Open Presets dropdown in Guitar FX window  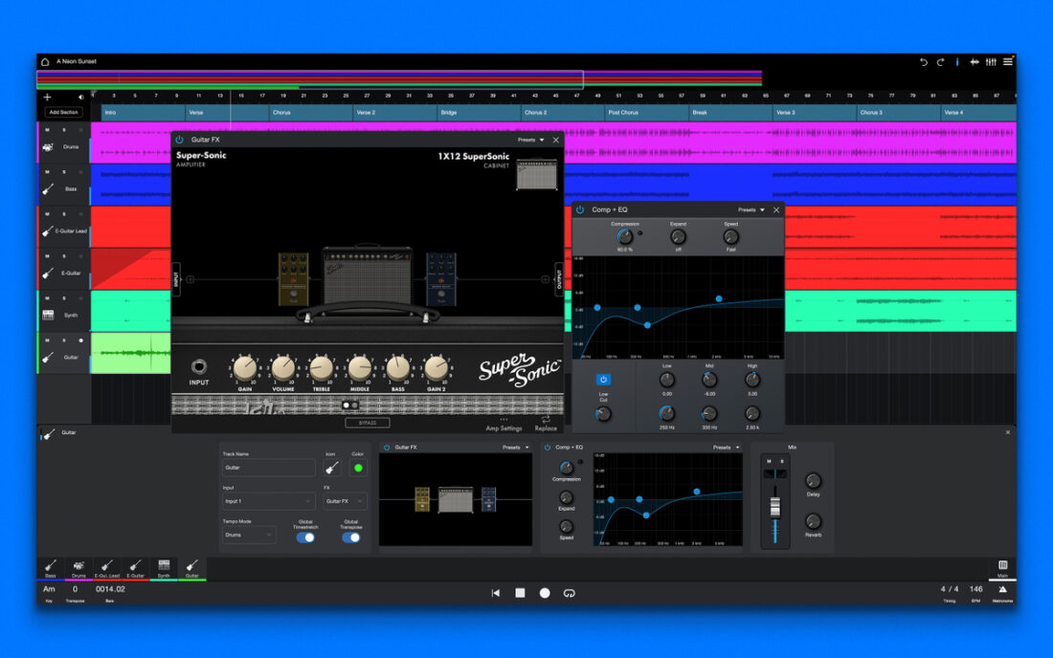coord(530,140)
